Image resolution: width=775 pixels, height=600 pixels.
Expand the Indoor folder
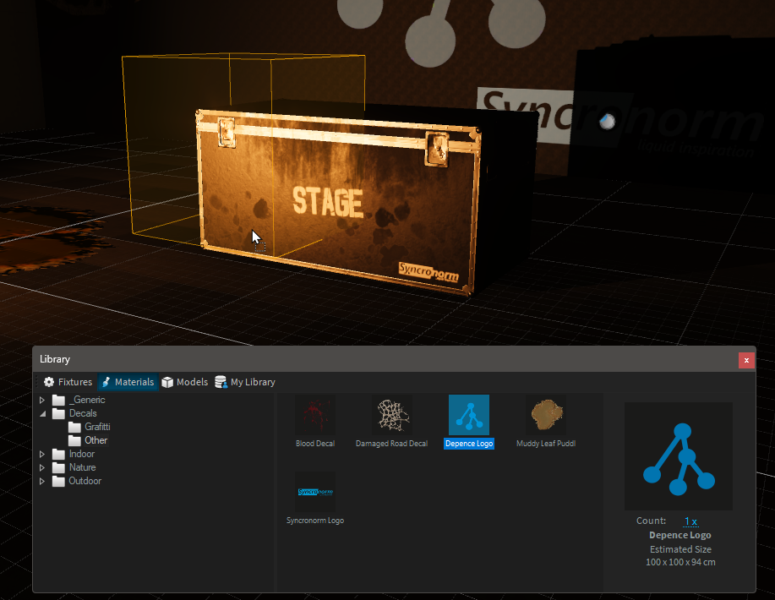pos(42,454)
